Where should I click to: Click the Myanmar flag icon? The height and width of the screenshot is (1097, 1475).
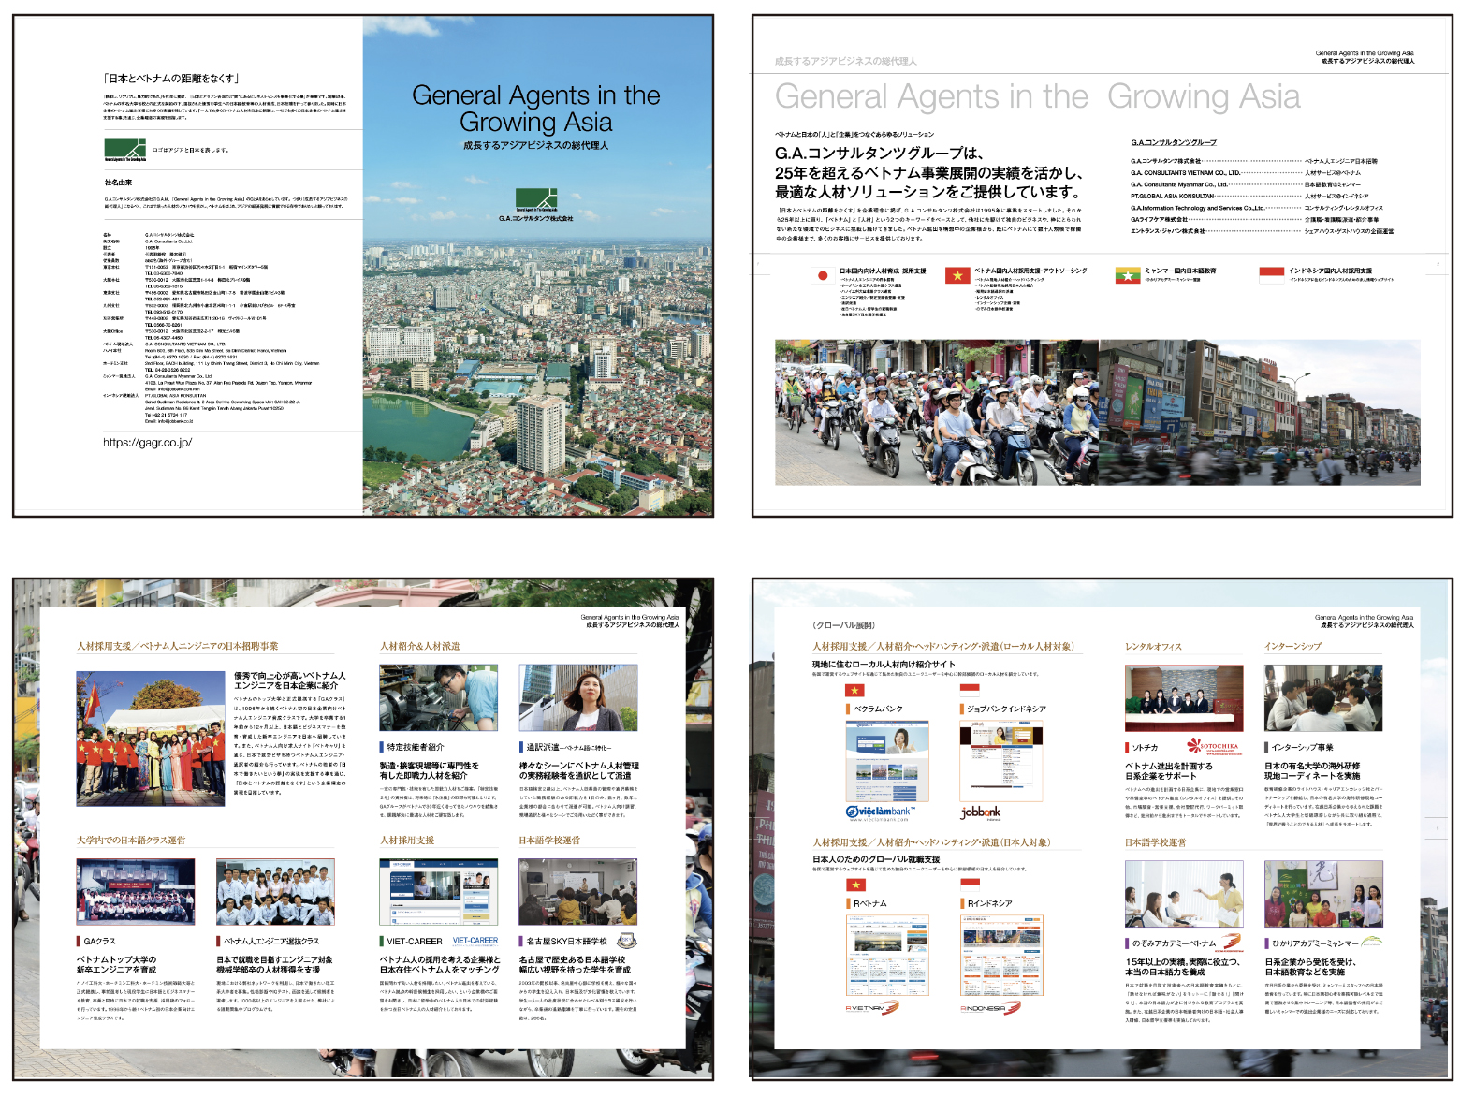pyautogui.click(x=1127, y=275)
